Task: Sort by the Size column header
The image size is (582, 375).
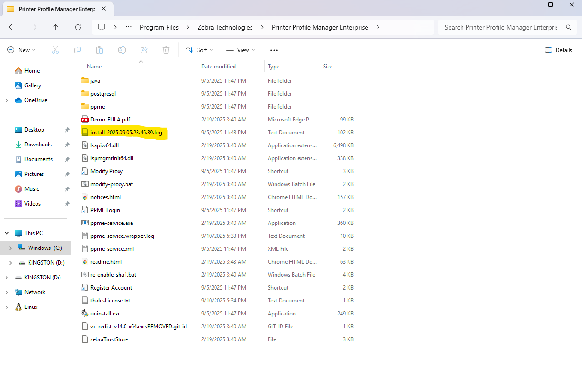Action: pyautogui.click(x=328, y=67)
